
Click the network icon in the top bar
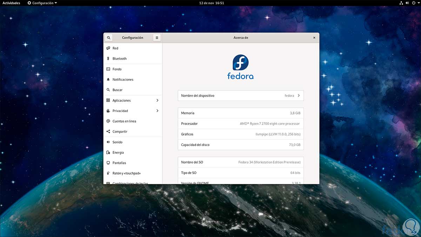tap(401, 3)
